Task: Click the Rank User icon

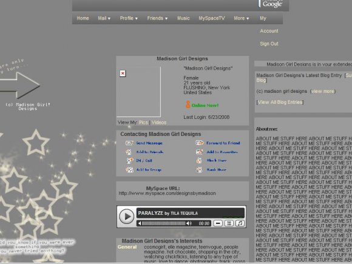Action: pyautogui.click(x=199, y=169)
